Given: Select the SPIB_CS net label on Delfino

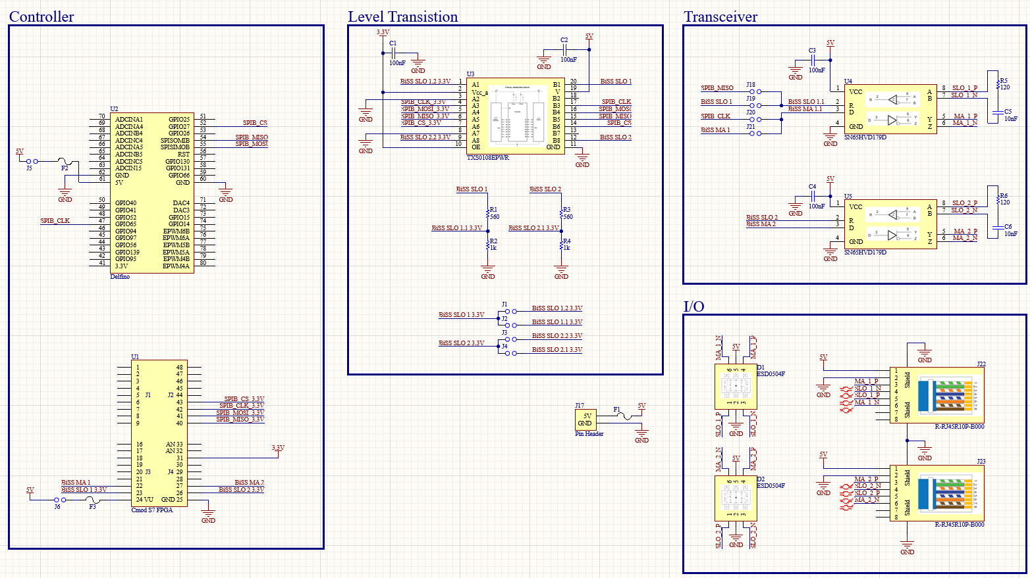Looking at the screenshot, I should (255, 123).
